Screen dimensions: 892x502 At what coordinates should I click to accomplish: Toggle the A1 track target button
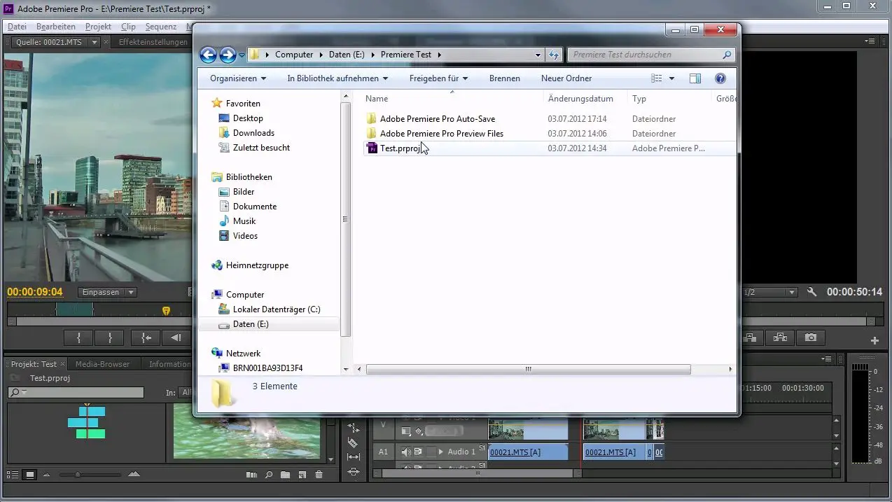(x=383, y=452)
